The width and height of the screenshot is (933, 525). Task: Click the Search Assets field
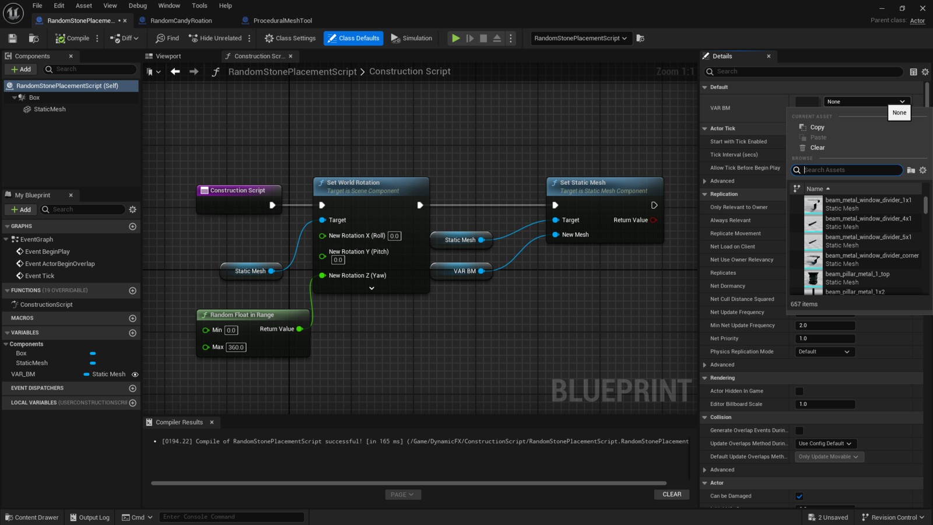[847, 170]
